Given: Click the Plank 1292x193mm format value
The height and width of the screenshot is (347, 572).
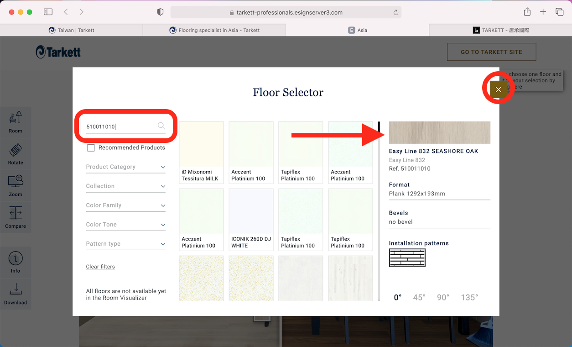Looking at the screenshot, I should coord(417,194).
